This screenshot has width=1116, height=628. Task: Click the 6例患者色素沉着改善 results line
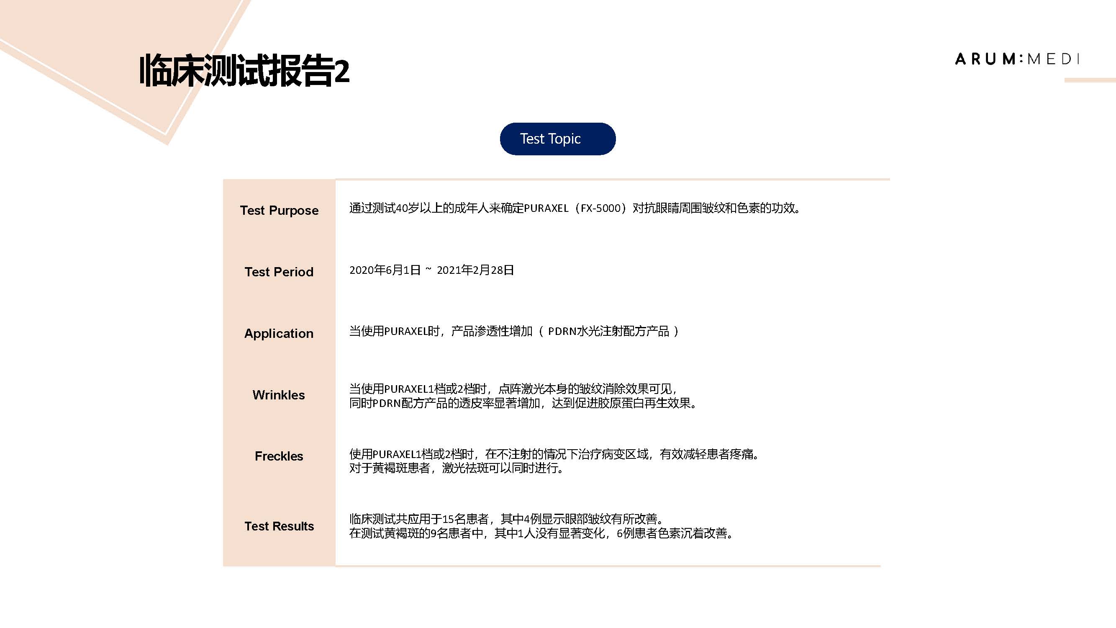point(541,533)
